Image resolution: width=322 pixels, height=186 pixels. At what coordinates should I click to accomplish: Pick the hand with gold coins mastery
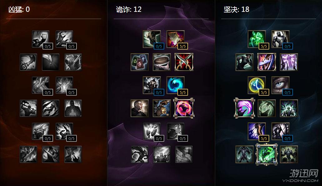tap(161, 108)
